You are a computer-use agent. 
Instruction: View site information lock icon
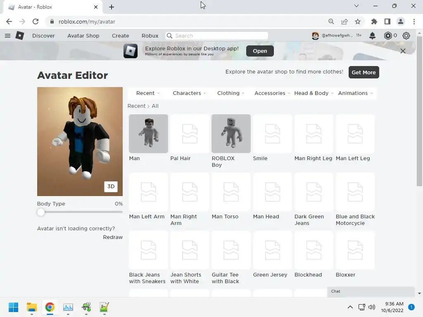pyautogui.click(x=52, y=21)
